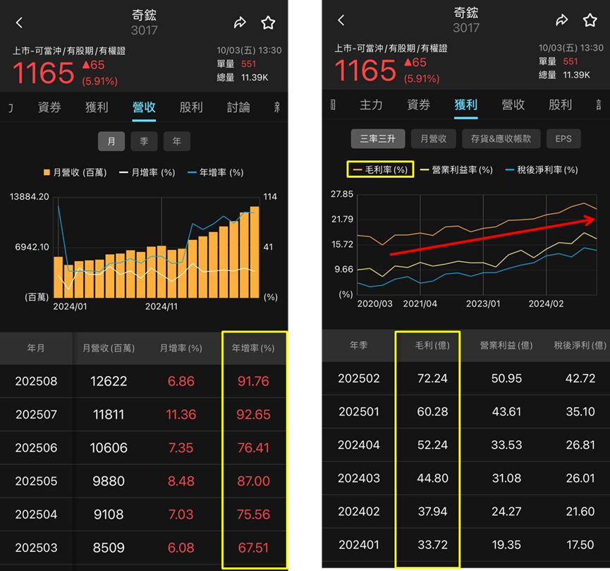
Task: Select row 202401 in profit table
Action: point(466,545)
